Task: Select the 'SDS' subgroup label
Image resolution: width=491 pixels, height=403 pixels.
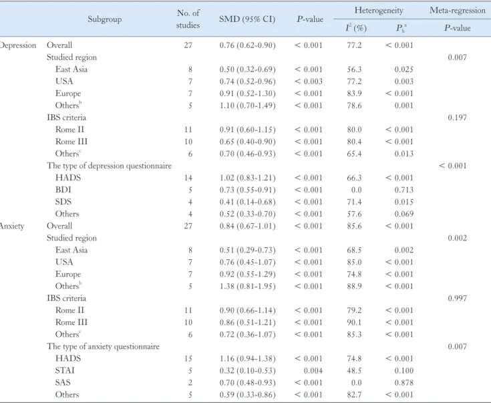Action: click(x=63, y=202)
